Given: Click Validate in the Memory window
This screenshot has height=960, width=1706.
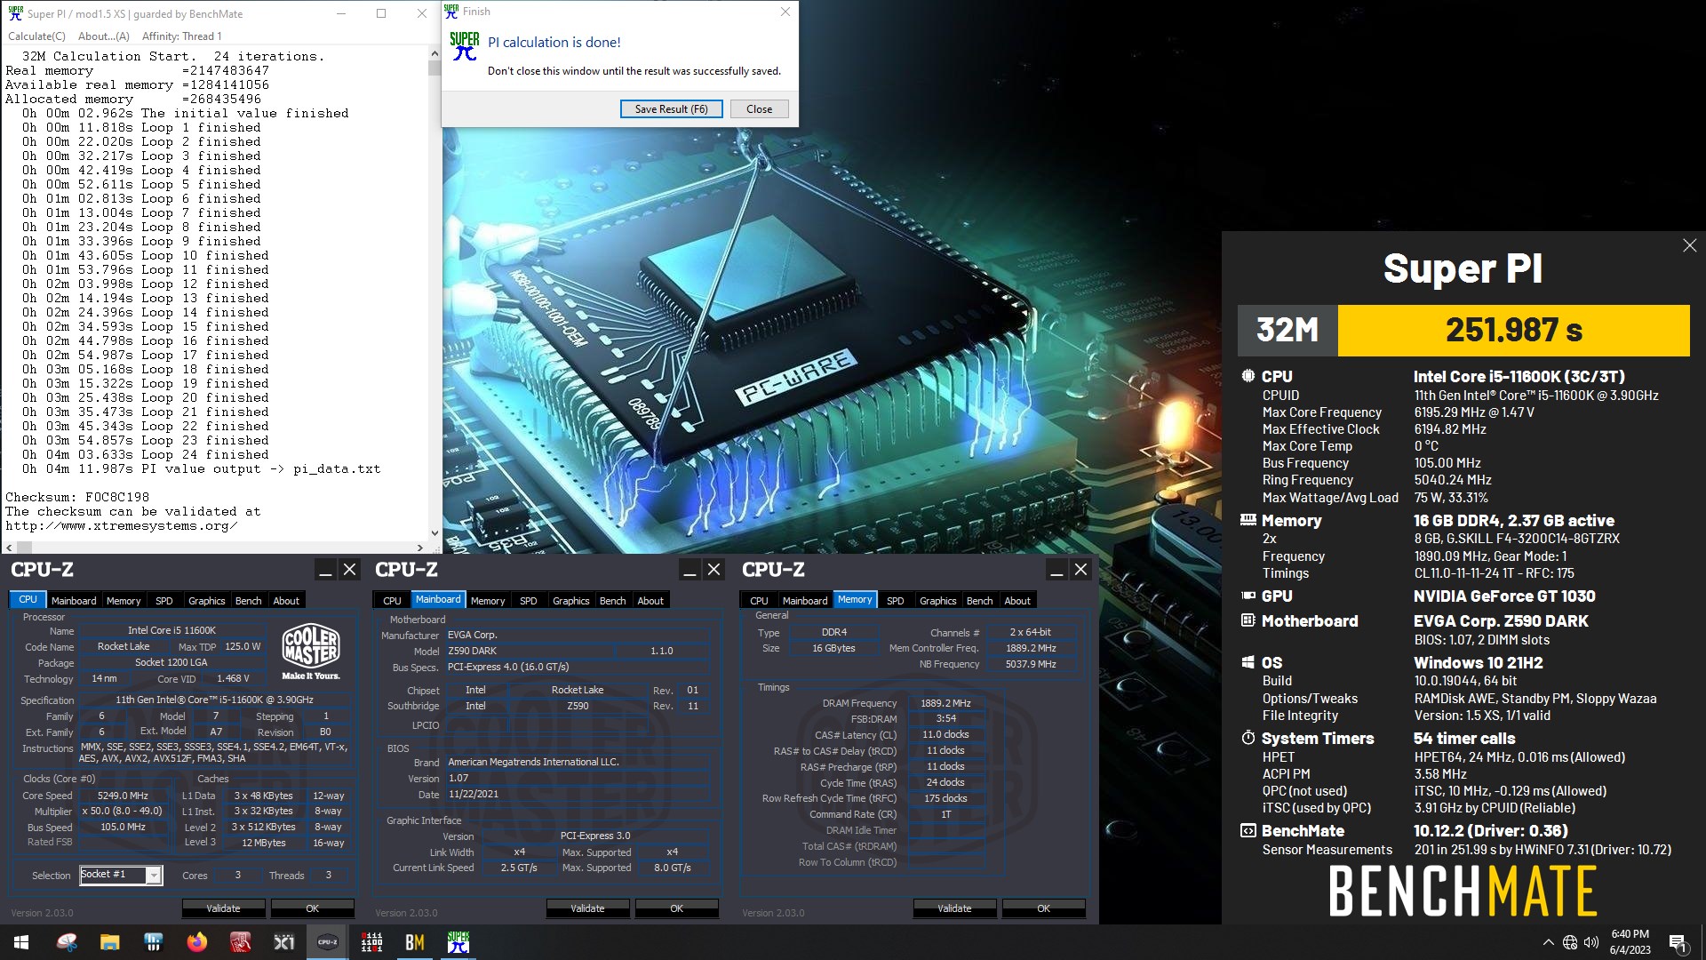Looking at the screenshot, I should pyautogui.click(x=954, y=908).
